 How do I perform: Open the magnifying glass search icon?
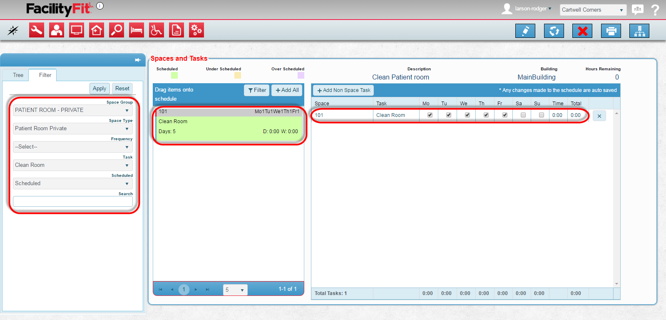117,30
